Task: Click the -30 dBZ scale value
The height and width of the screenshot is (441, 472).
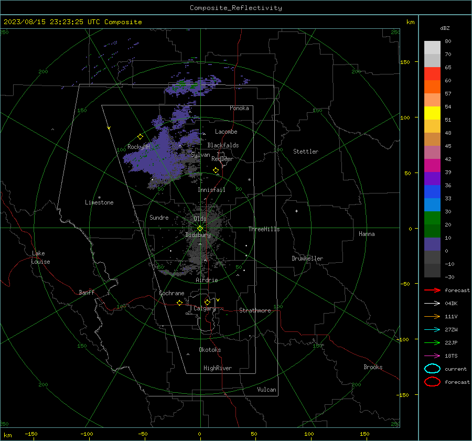Action: pos(449,277)
